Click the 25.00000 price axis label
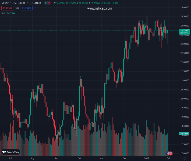 (184, 8)
